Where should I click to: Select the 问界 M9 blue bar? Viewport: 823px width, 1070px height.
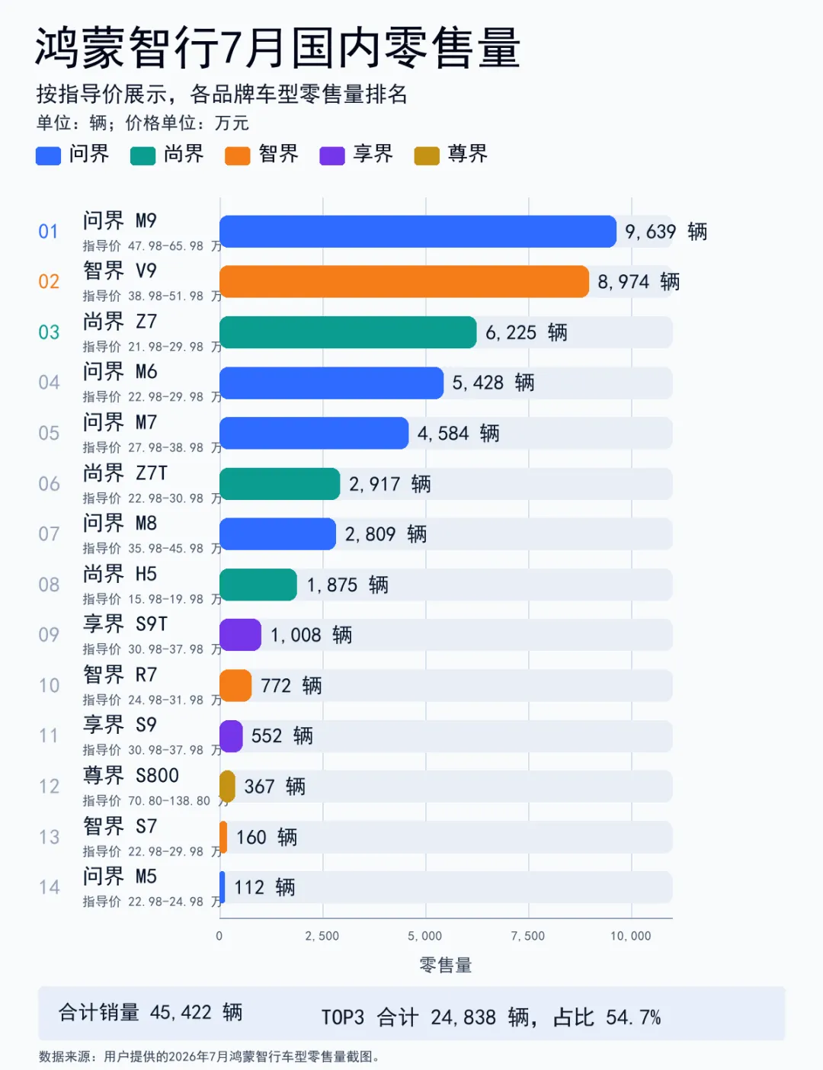tap(418, 232)
